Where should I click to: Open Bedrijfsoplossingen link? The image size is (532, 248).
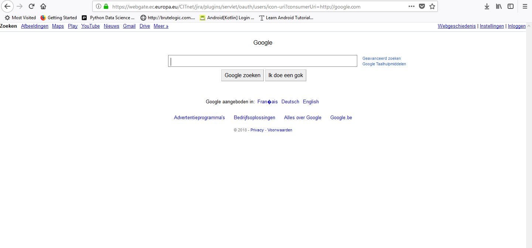(x=255, y=118)
